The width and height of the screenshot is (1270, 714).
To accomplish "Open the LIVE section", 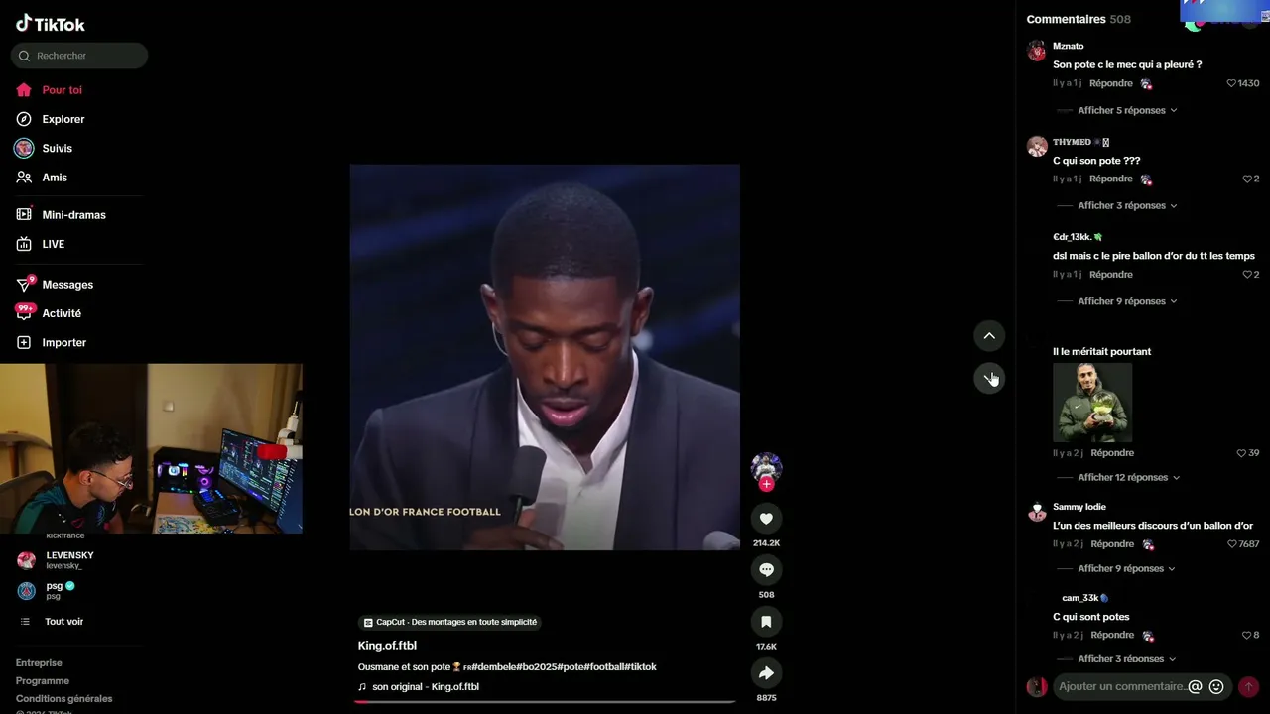I will 53,244.
